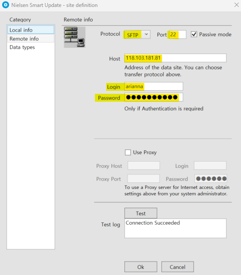Click the Cancel button
The height and width of the screenshot is (275, 241).
[x=177, y=267]
